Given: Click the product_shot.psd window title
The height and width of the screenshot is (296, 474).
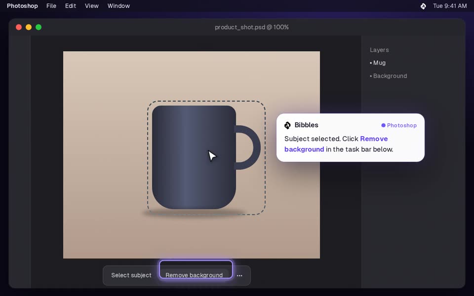Looking at the screenshot, I should coord(252,27).
